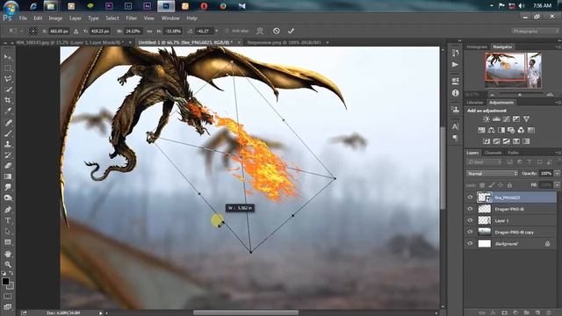The width and height of the screenshot is (562, 316).
Task: Hide the Background layer
Action: [x=471, y=243]
